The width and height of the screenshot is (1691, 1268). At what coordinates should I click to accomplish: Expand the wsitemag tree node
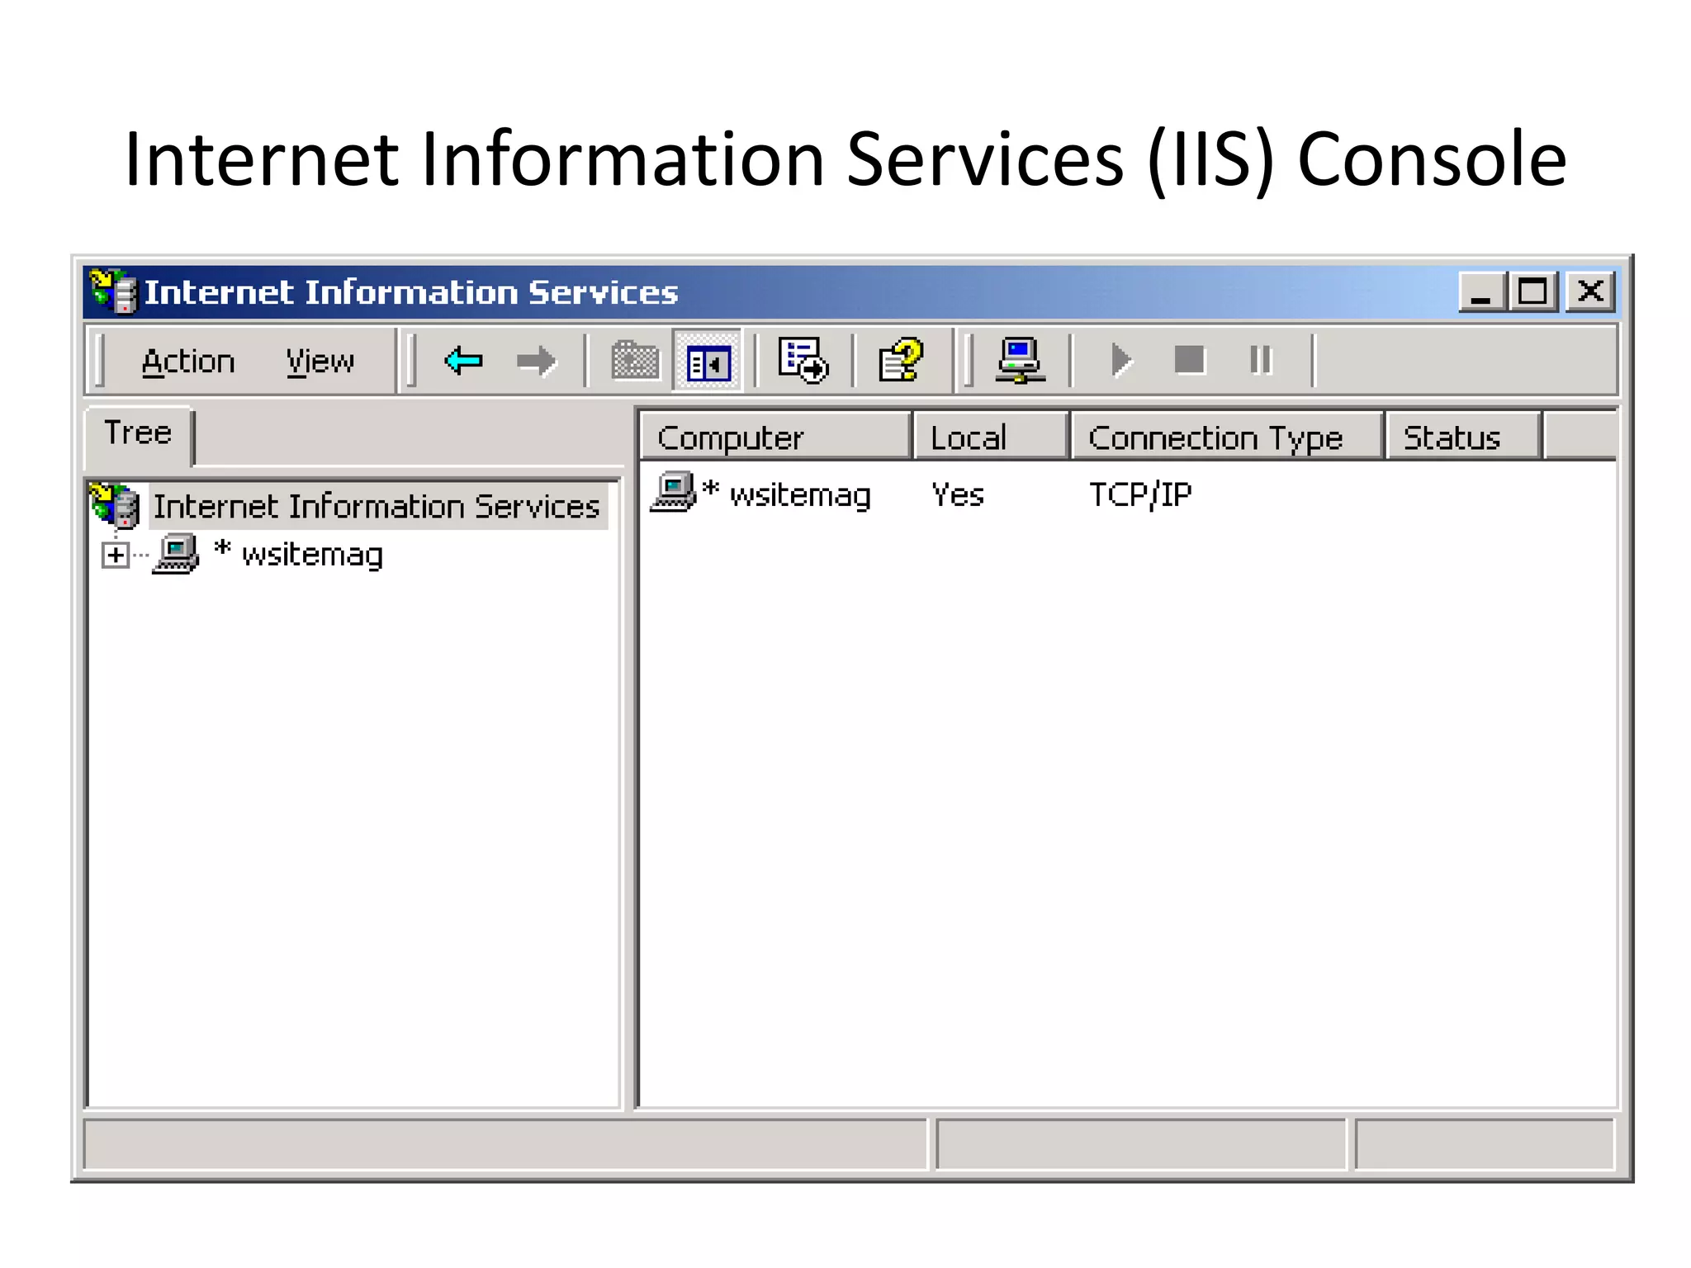tap(116, 556)
